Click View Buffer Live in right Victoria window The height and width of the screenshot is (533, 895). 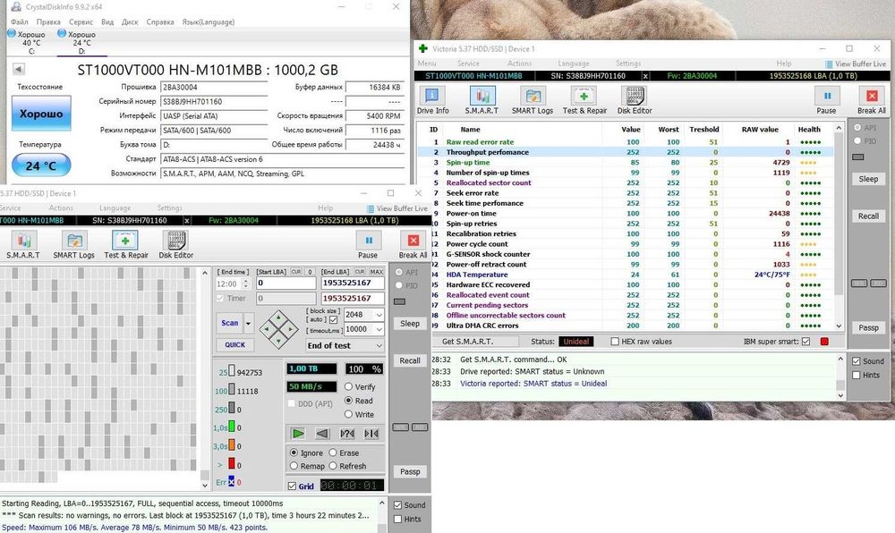pyautogui.click(x=855, y=63)
